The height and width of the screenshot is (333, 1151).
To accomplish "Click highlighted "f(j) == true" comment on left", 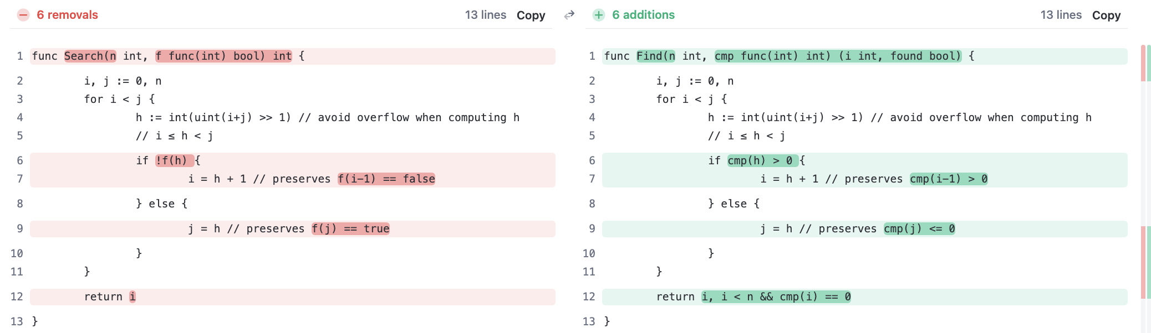I will point(350,228).
